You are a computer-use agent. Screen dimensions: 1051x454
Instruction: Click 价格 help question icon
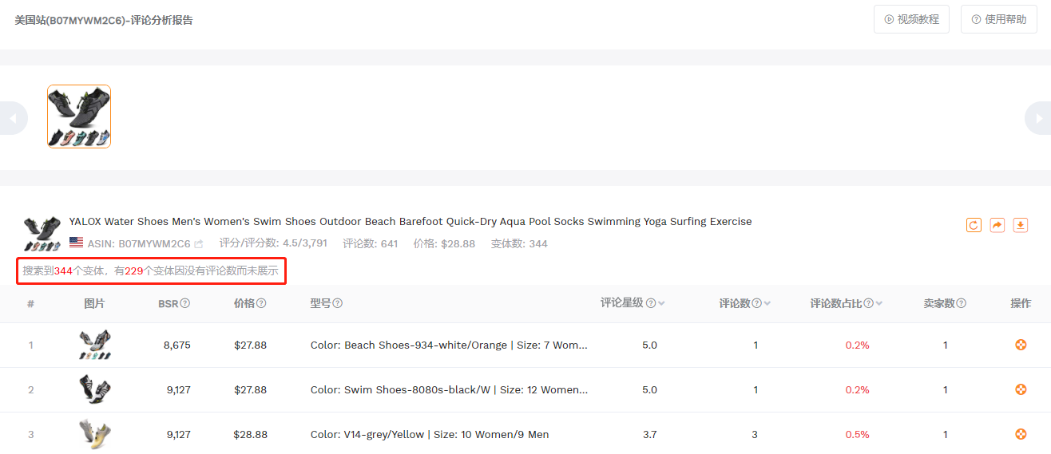click(x=261, y=303)
